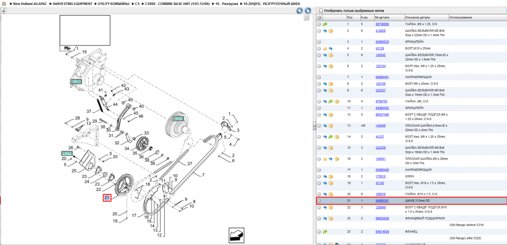Select callout 27 on the diagram

pos(190,164)
